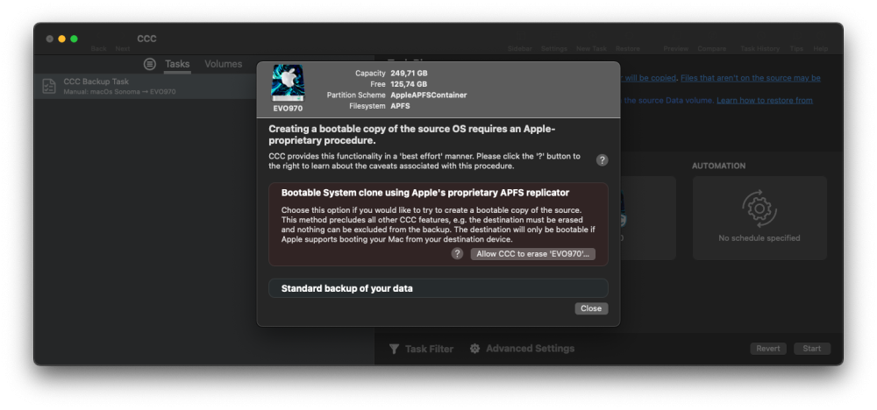Open Settings from the toolbar
The height and width of the screenshot is (410, 877).
(553, 48)
